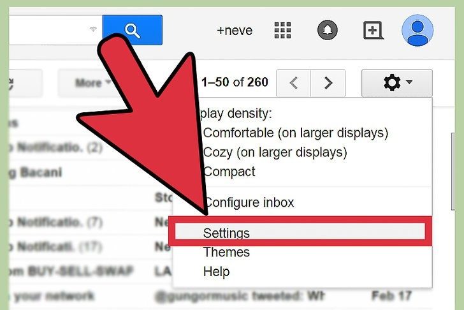Click the settings gear button
The image size is (464, 310).
396,82
